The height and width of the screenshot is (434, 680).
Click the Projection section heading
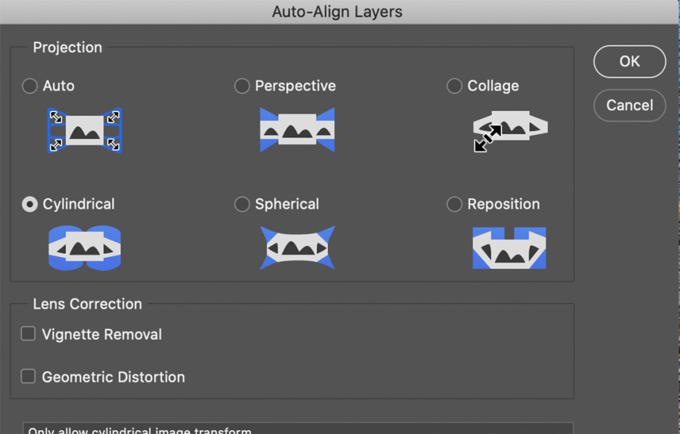68,48
